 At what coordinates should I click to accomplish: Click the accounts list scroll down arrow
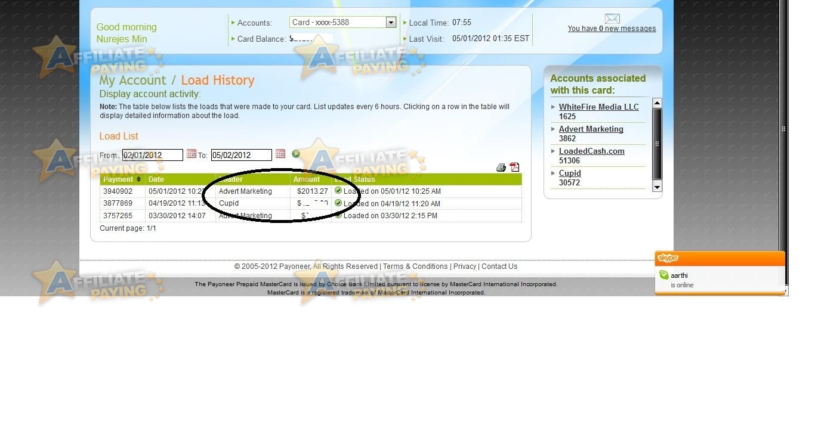point(657,187)
